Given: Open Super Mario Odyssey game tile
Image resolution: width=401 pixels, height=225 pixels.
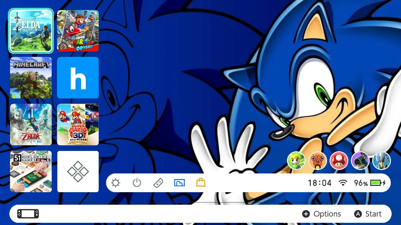Looking at the screenshot, I should click(x=78, y=31).
